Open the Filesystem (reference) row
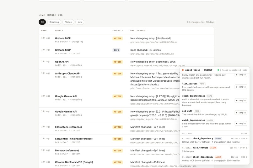Image resolution: width=253 pixels, height=168 pixels. pyautogui.click(x=109, y=129)
